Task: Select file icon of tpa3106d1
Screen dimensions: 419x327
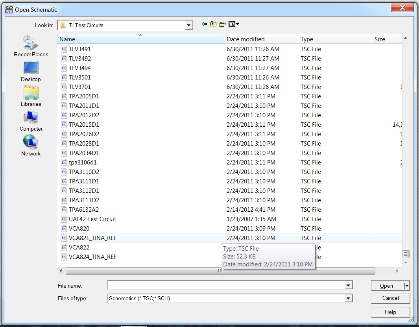Action: click(x=64, y=162)
